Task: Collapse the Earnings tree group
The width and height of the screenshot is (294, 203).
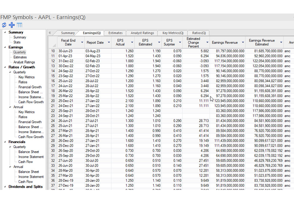Action: coord(5,47)
